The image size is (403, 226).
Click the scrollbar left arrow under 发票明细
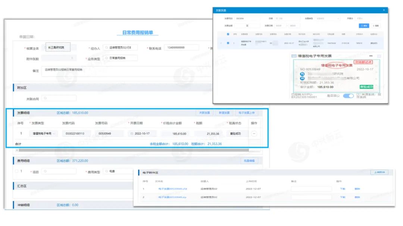[x=17, y=150]
